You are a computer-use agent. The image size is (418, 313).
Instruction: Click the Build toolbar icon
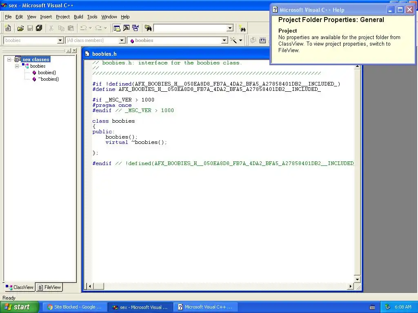262,40
